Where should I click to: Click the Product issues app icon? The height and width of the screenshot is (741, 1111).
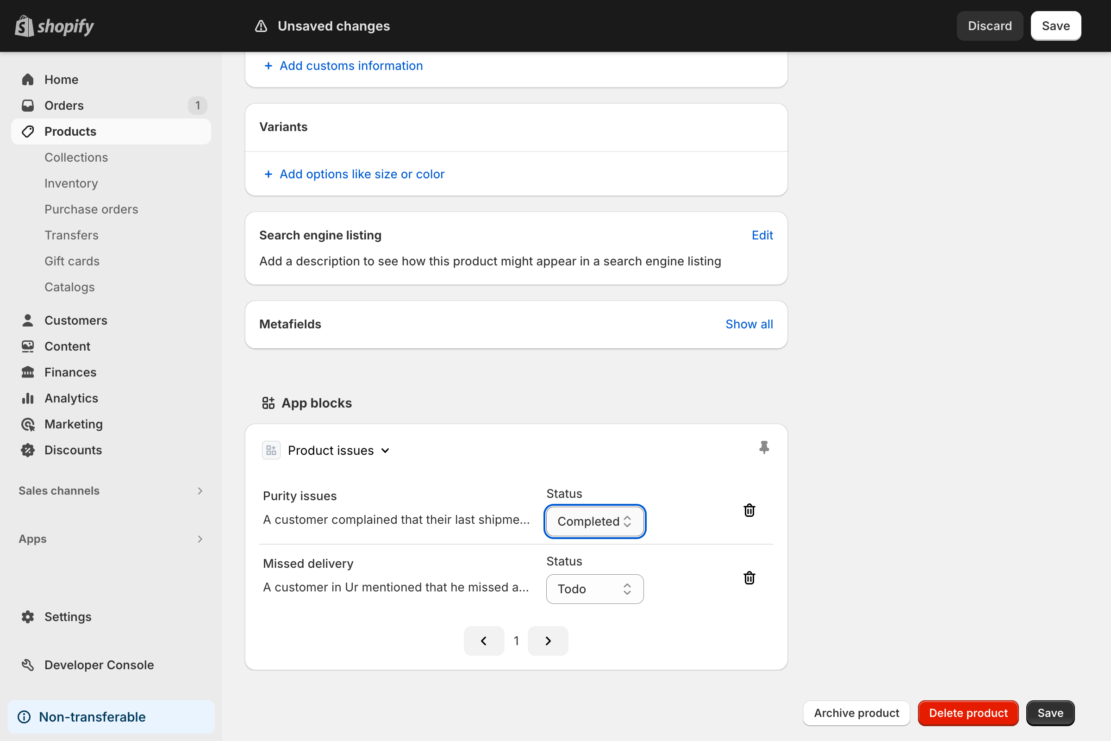click(271, 450)
